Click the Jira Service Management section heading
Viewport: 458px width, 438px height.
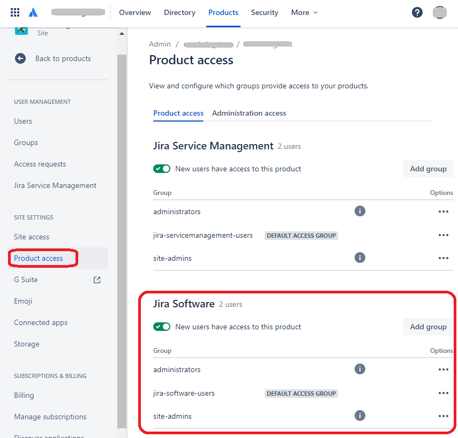coord(214,146)
